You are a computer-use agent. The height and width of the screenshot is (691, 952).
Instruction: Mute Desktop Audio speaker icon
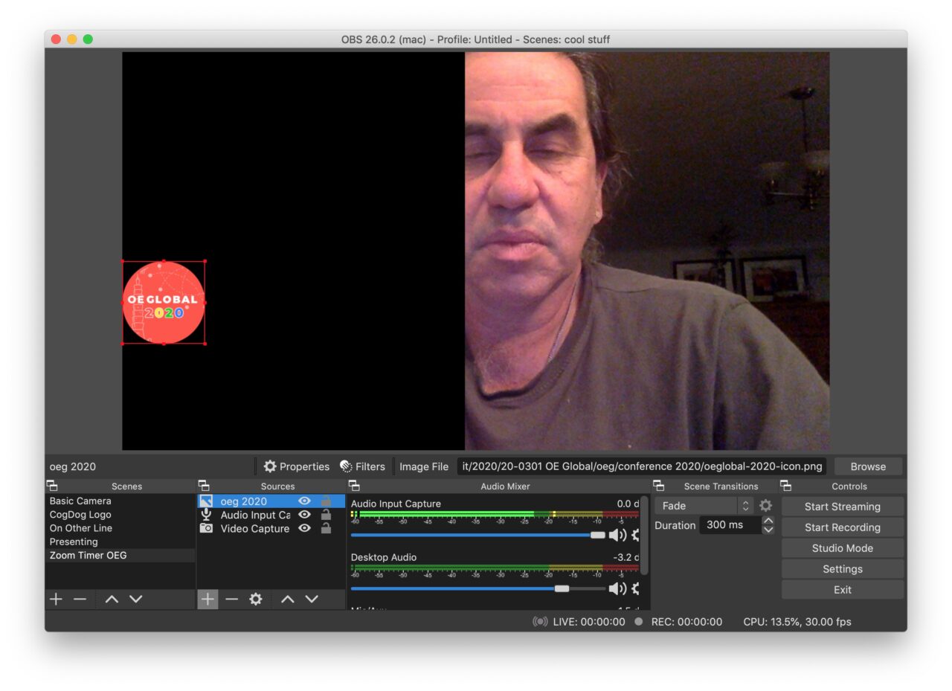pyautogui.click(x=617, y=588)
